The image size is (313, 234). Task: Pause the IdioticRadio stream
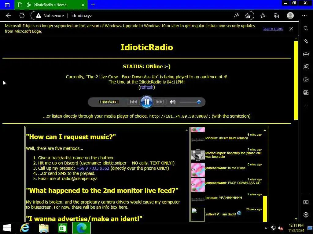coord(146,102)
